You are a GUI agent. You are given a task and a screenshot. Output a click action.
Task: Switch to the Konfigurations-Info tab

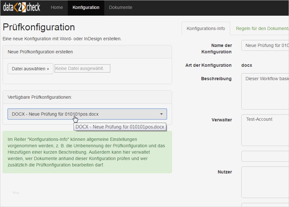pos(206,28)
